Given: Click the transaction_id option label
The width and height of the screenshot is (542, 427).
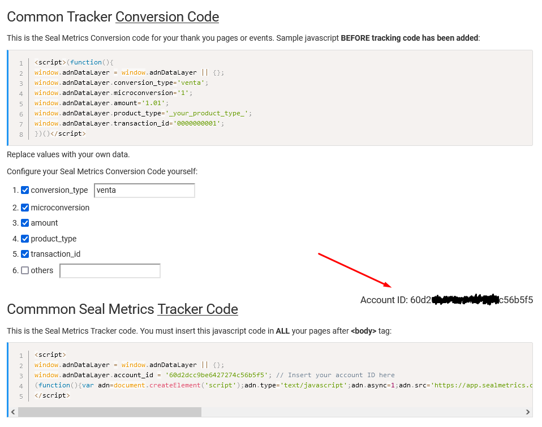Looking at the screenshot, I should (x=55, y=254).
